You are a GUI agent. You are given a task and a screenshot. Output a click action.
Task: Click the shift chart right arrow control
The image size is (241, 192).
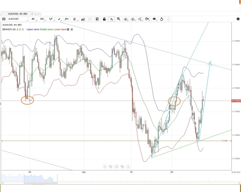pyautogui.click(x=128, y=167)
